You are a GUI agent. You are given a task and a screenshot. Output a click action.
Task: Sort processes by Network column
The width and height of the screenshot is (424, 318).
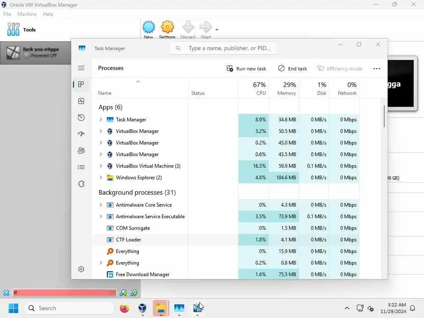click(344, 88)
